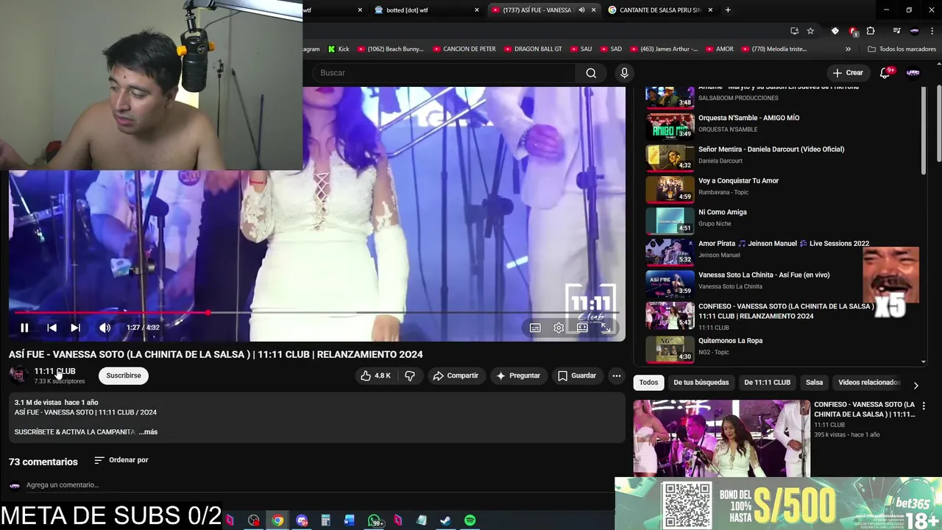
Task: Go to the previous video
Action: coord(52,328)
